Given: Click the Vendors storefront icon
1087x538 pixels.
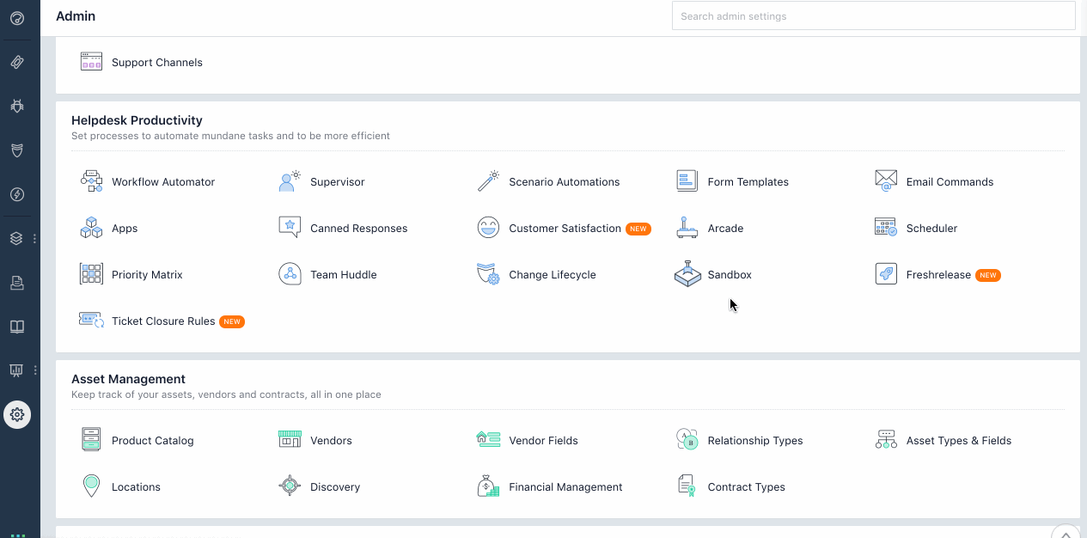Looking at the screenshot, I should 290,440.
